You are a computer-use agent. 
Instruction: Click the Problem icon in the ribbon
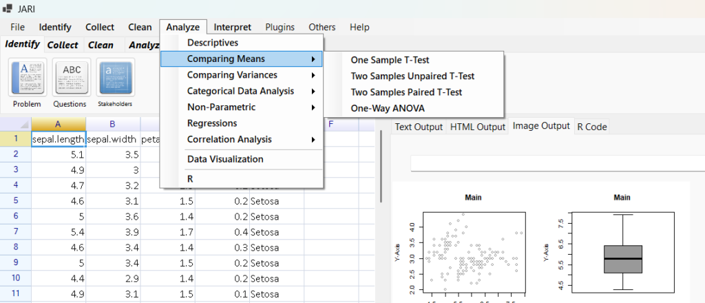[x=26, y=77]
